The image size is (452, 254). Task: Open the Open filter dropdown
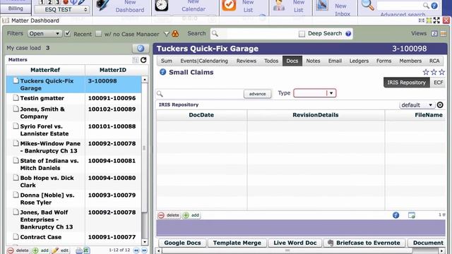coord(44,34)
